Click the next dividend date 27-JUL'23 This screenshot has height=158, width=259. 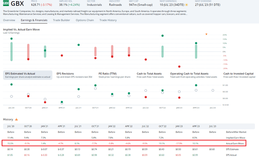click(x=208, y=5)
